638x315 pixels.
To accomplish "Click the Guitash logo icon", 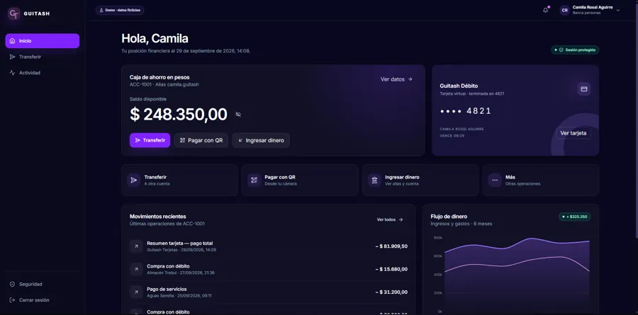I will click(14, 13).
